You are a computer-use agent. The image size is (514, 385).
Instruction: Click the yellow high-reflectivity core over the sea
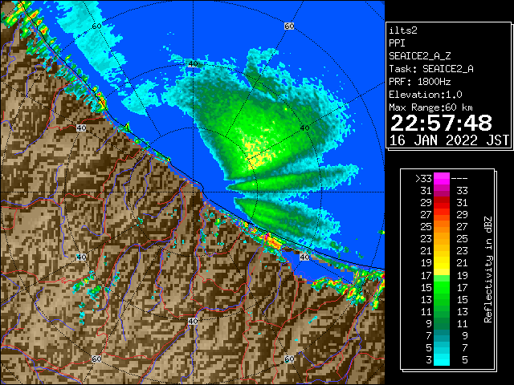coord(259,154)
